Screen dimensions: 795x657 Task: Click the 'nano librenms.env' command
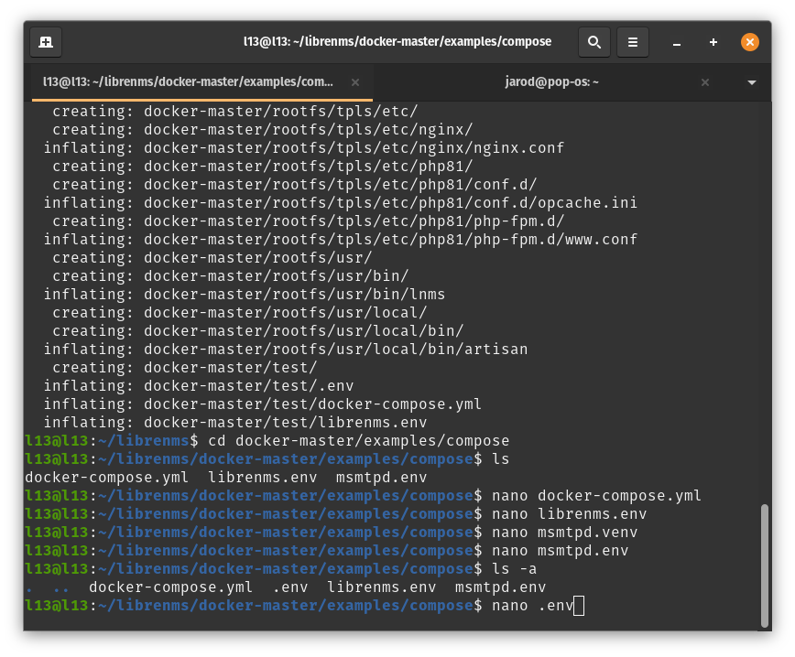coord(569,514)
